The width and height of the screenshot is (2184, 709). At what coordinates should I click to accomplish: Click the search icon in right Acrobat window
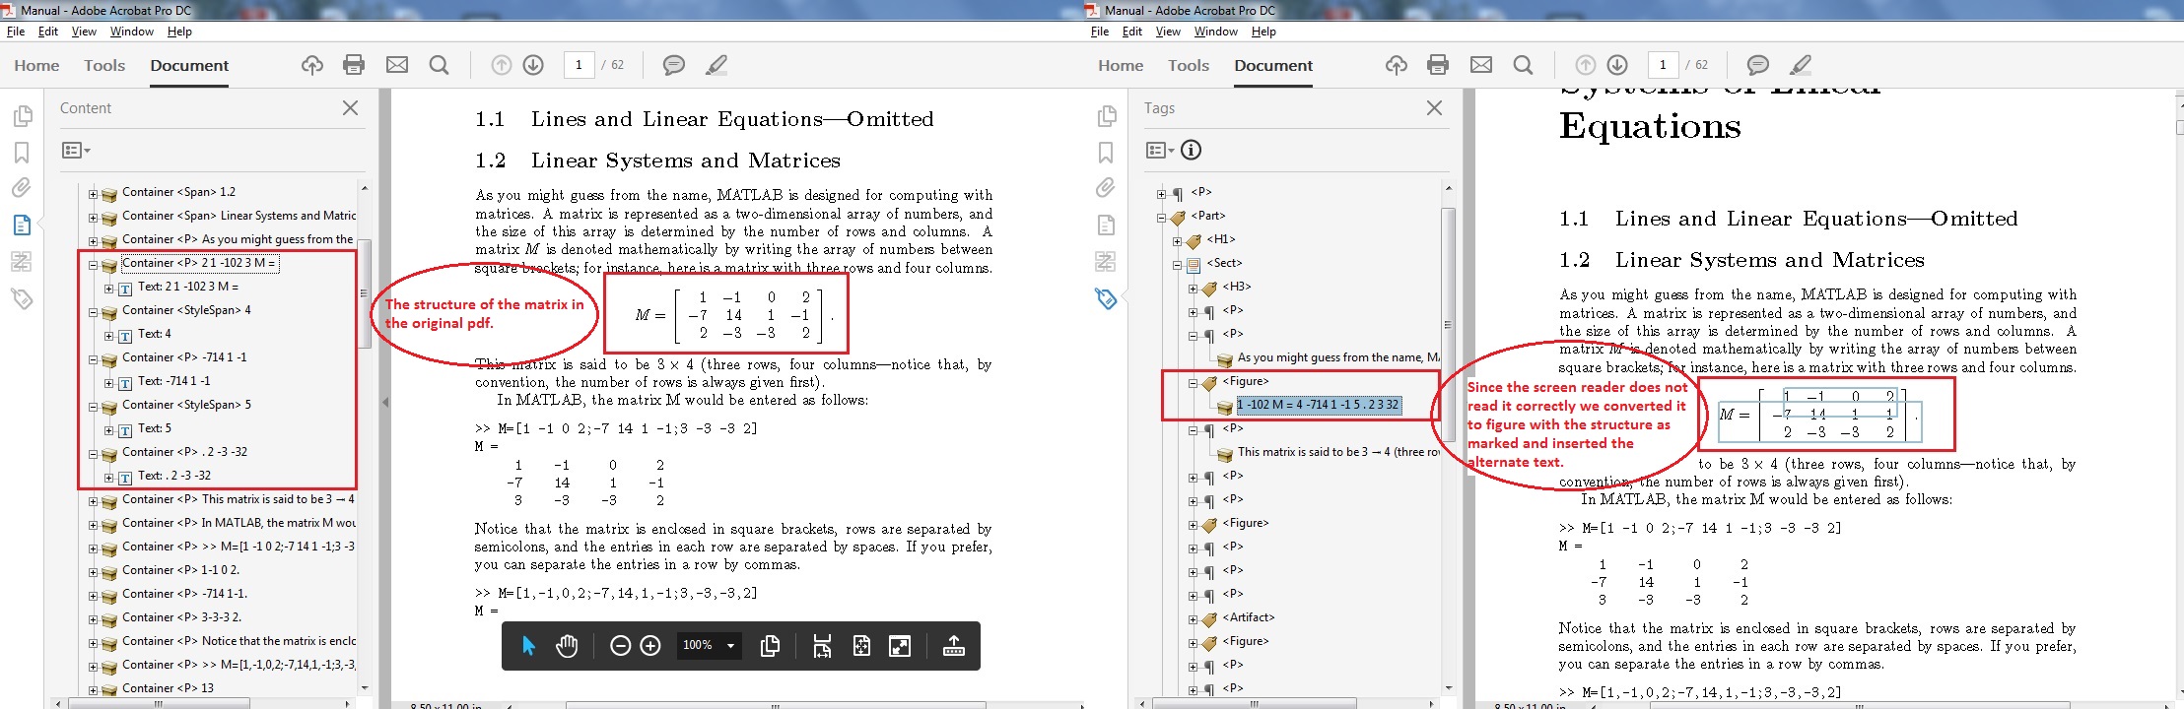[1524, 65]
